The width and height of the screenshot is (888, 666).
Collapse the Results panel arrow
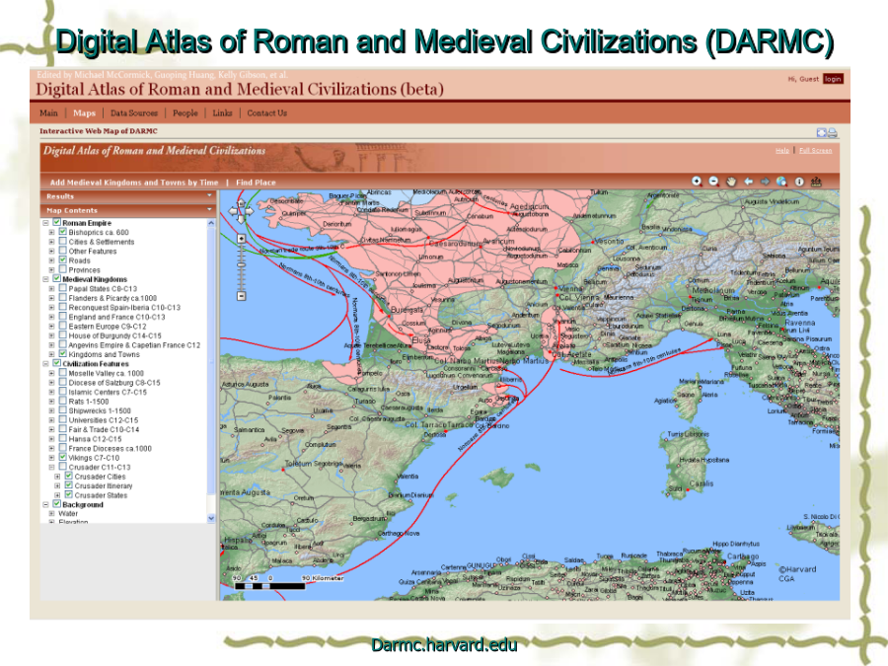(209, 196)
